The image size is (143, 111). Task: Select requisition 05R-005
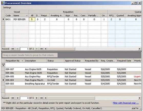(10, 77)
